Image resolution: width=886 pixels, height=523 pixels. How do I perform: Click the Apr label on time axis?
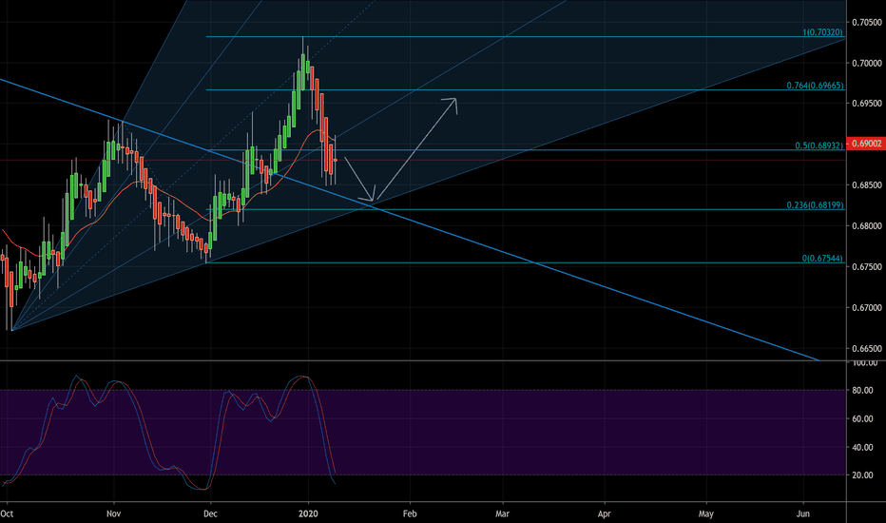tap(604, 513)
